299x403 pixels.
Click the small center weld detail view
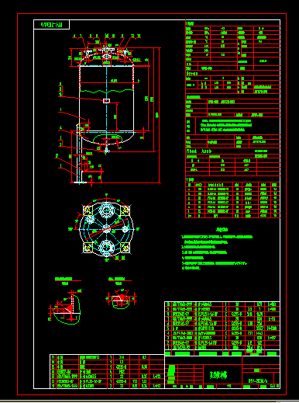tap(121, 294)
